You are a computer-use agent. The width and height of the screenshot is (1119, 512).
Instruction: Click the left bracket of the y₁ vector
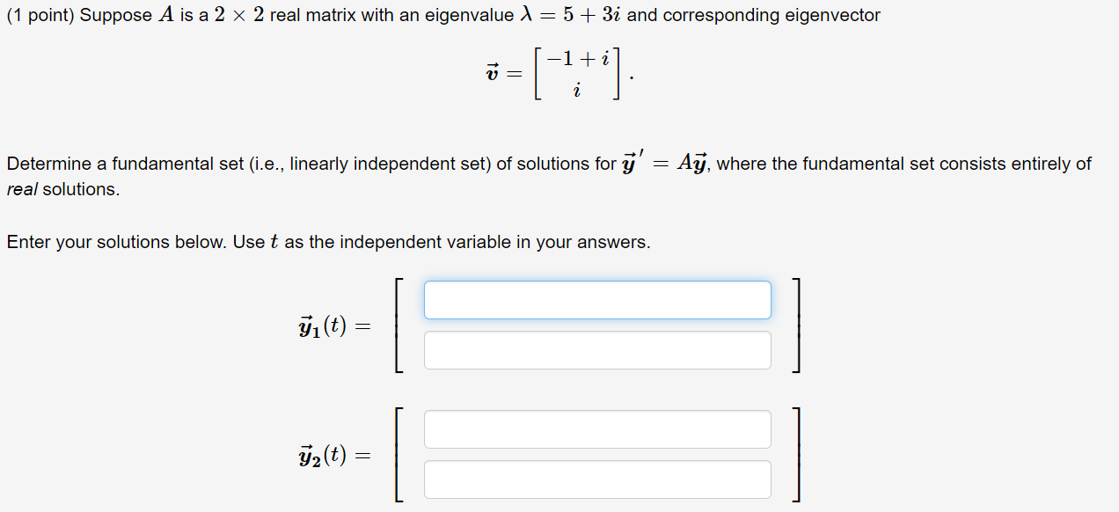(x=398, y=326)
